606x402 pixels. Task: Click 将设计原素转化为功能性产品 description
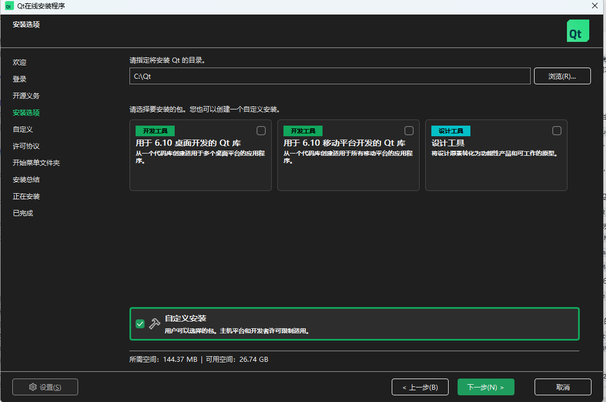pyautogui.click(x=495, y=154)
